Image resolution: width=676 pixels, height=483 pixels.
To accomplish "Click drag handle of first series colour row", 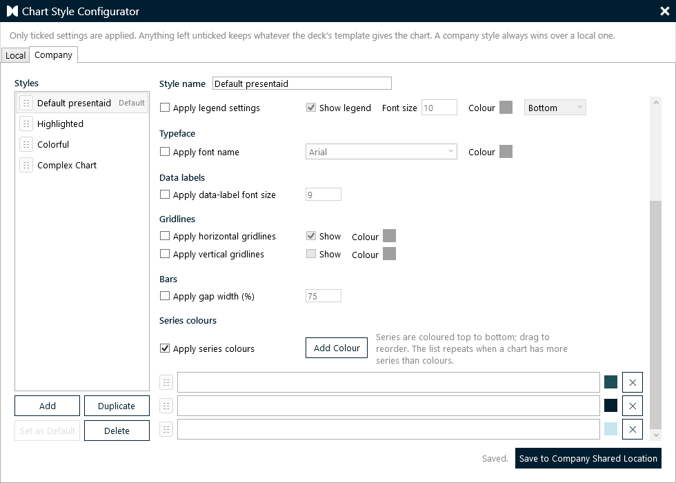I will click(x=166, y=382).
